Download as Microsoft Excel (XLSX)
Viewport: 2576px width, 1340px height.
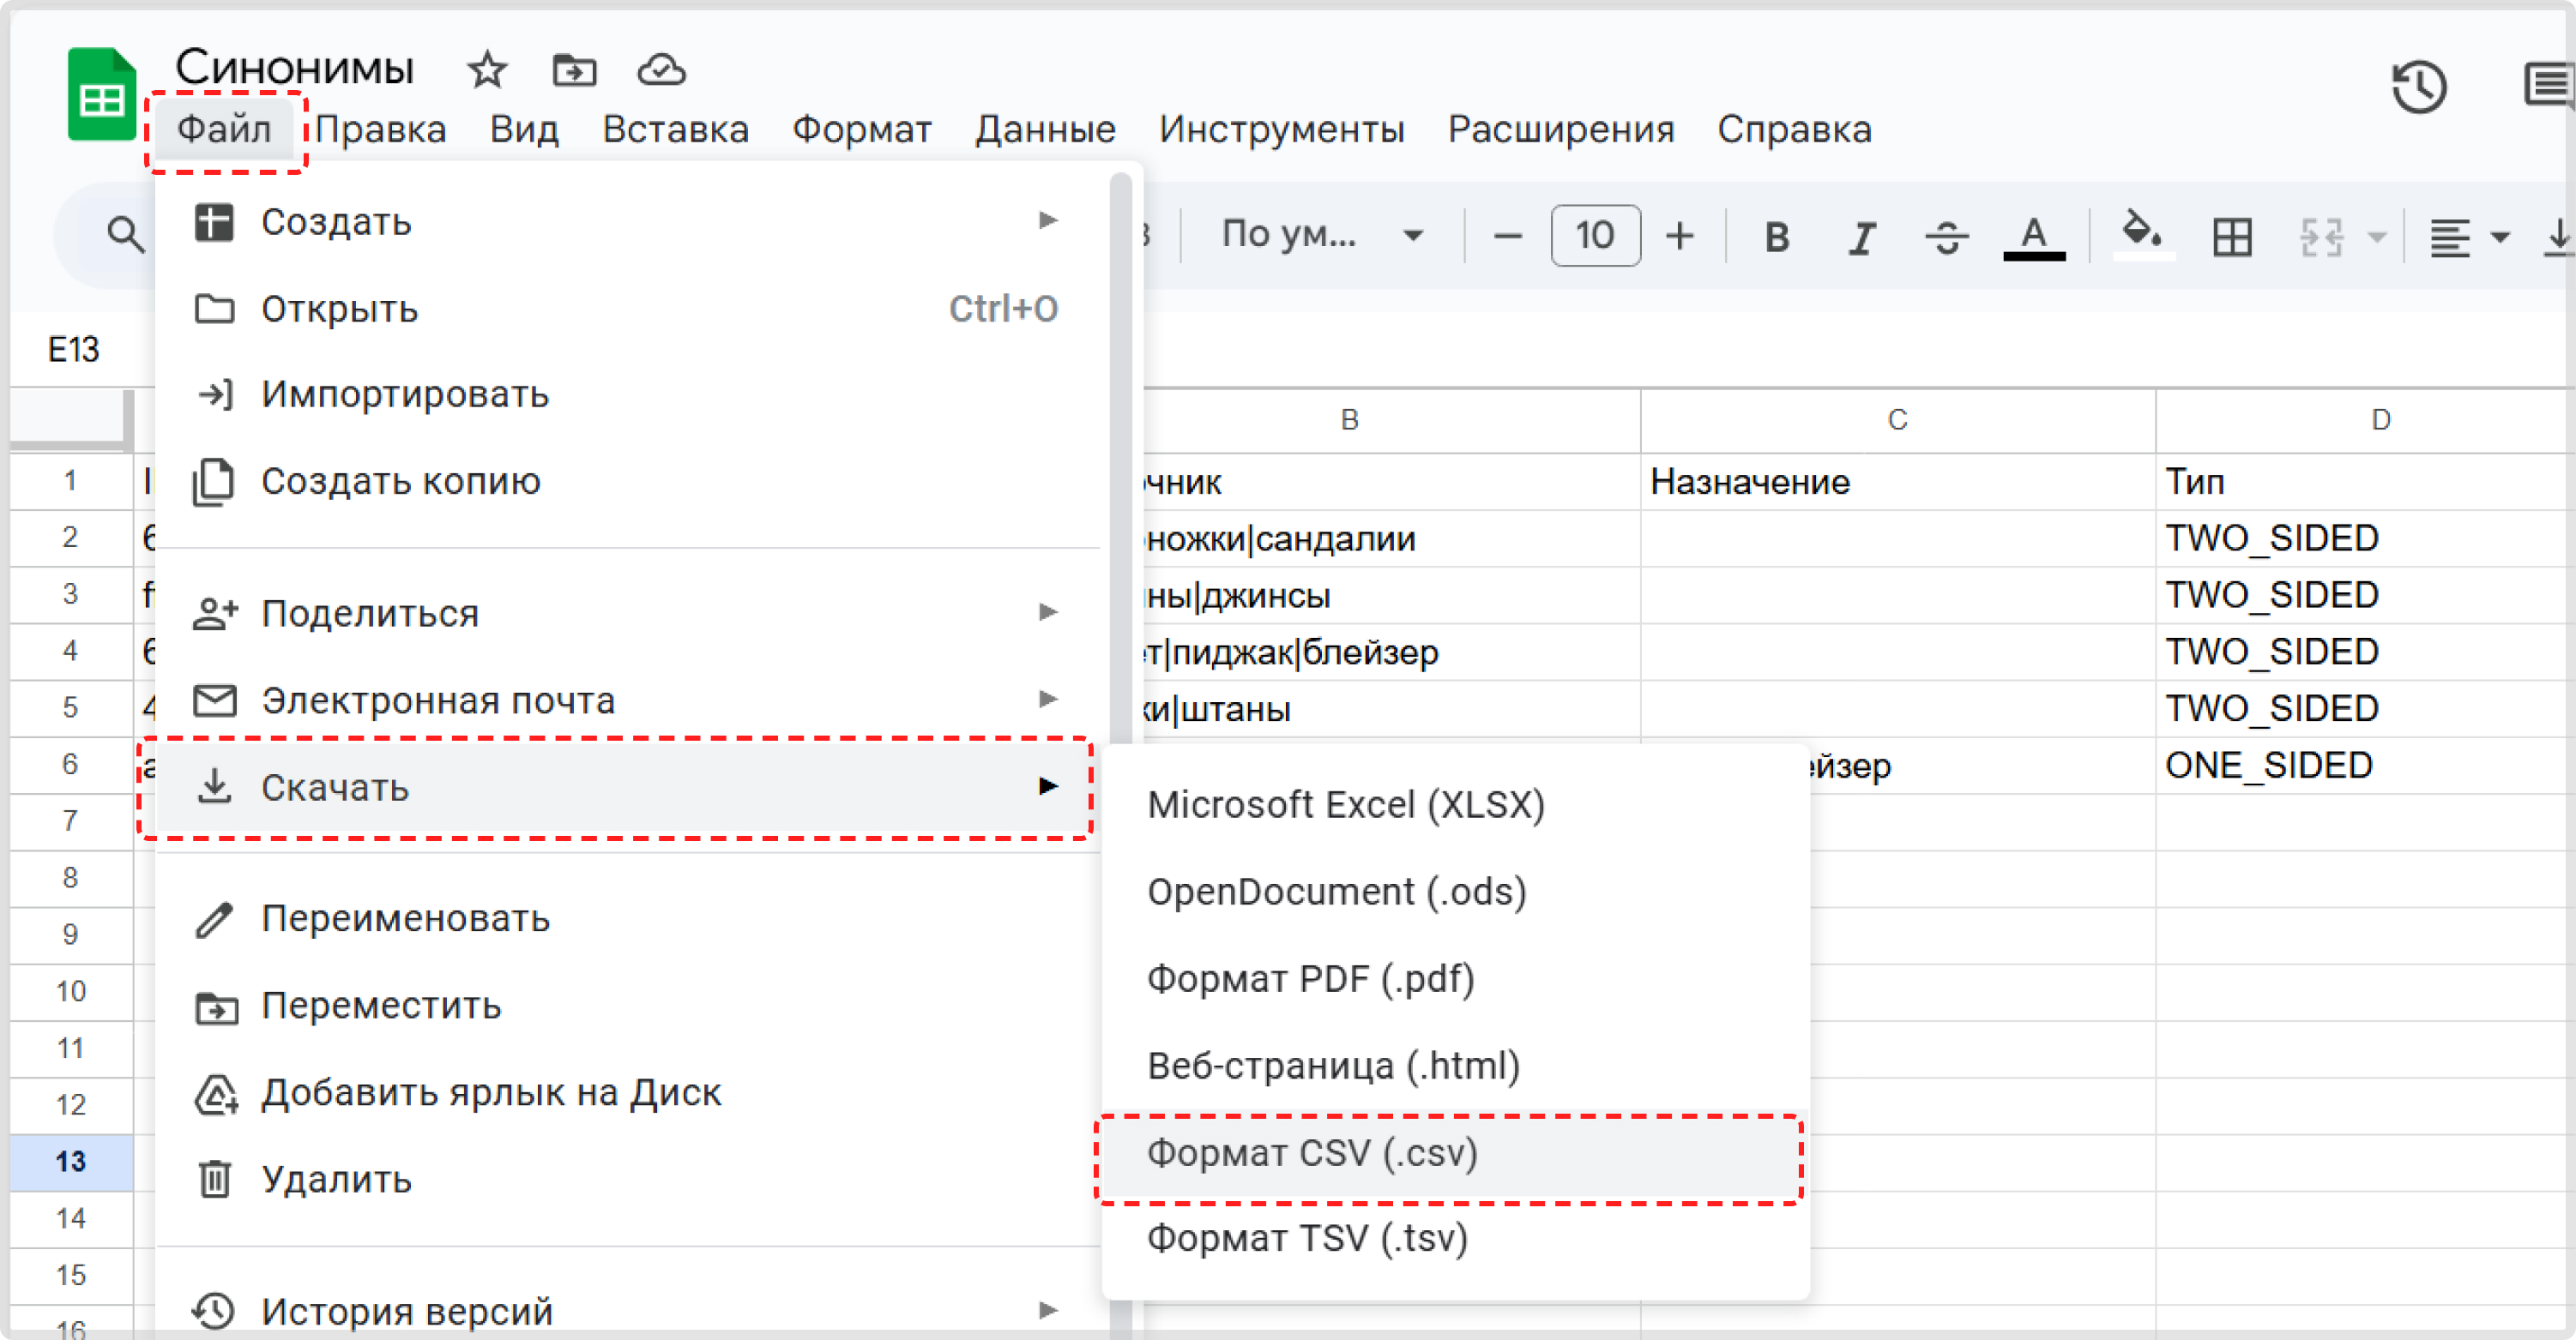tap(1456, 805)
